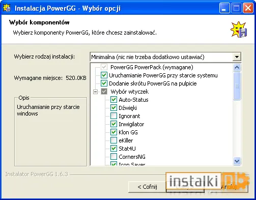Select the eKiller tree label
256x200 pixels.
pyautogui.click(x=126, y=140)
